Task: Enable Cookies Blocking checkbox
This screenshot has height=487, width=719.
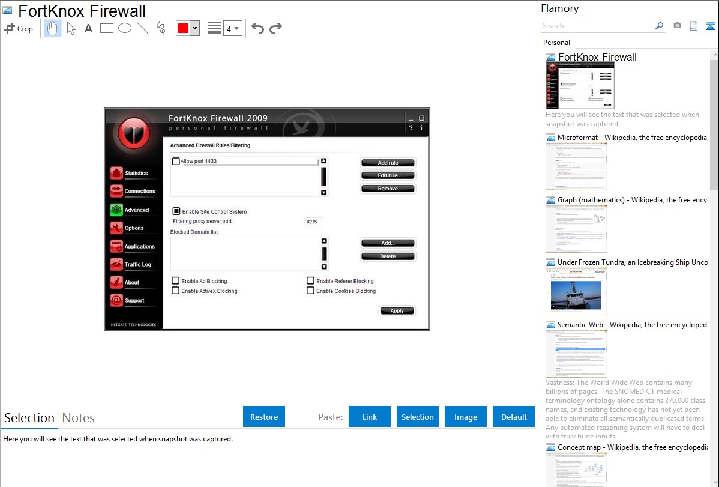Action: [310, 291]
